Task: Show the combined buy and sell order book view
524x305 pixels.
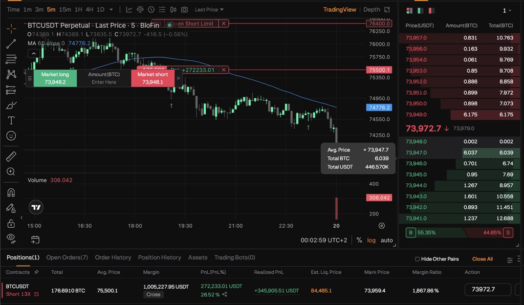Action: (409, 11)
